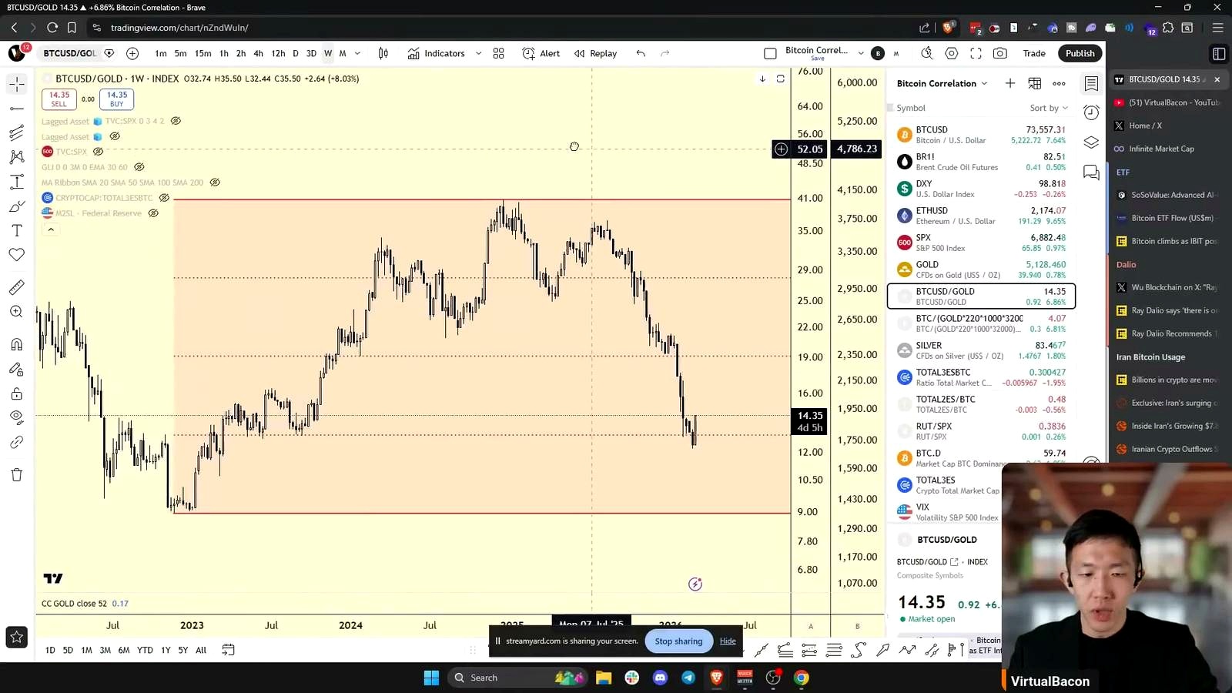Toggle lock all drawings padlock
The image size is (1232, 693).
17,393
